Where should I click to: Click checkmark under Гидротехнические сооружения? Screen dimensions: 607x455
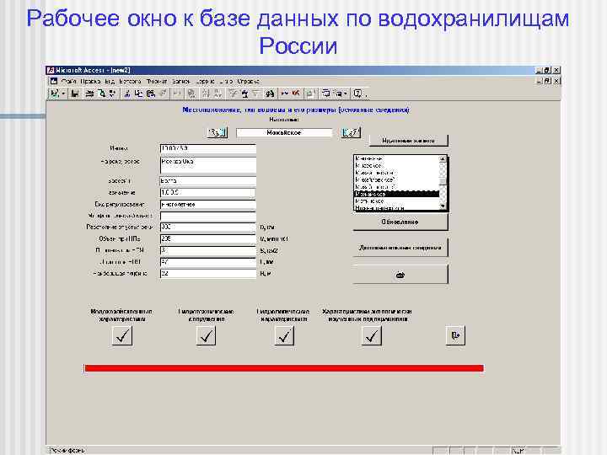pos(206,335)
